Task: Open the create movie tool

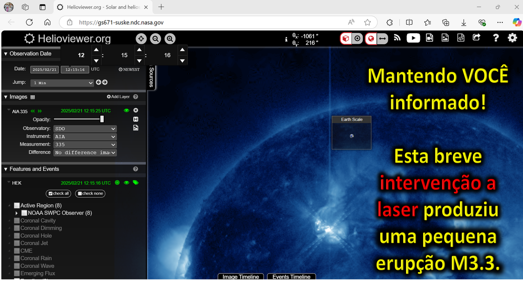Action: tap(430, 38)
